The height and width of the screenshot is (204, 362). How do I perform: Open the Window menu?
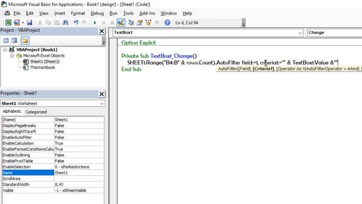click(169, 14)
